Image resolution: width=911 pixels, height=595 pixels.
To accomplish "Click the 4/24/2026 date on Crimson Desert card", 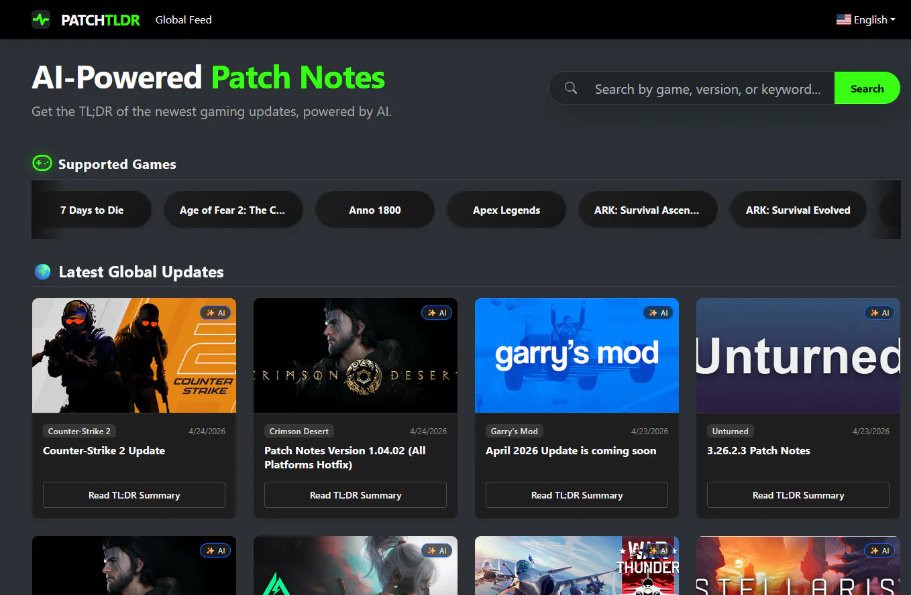I will click(x=429, y=431).
